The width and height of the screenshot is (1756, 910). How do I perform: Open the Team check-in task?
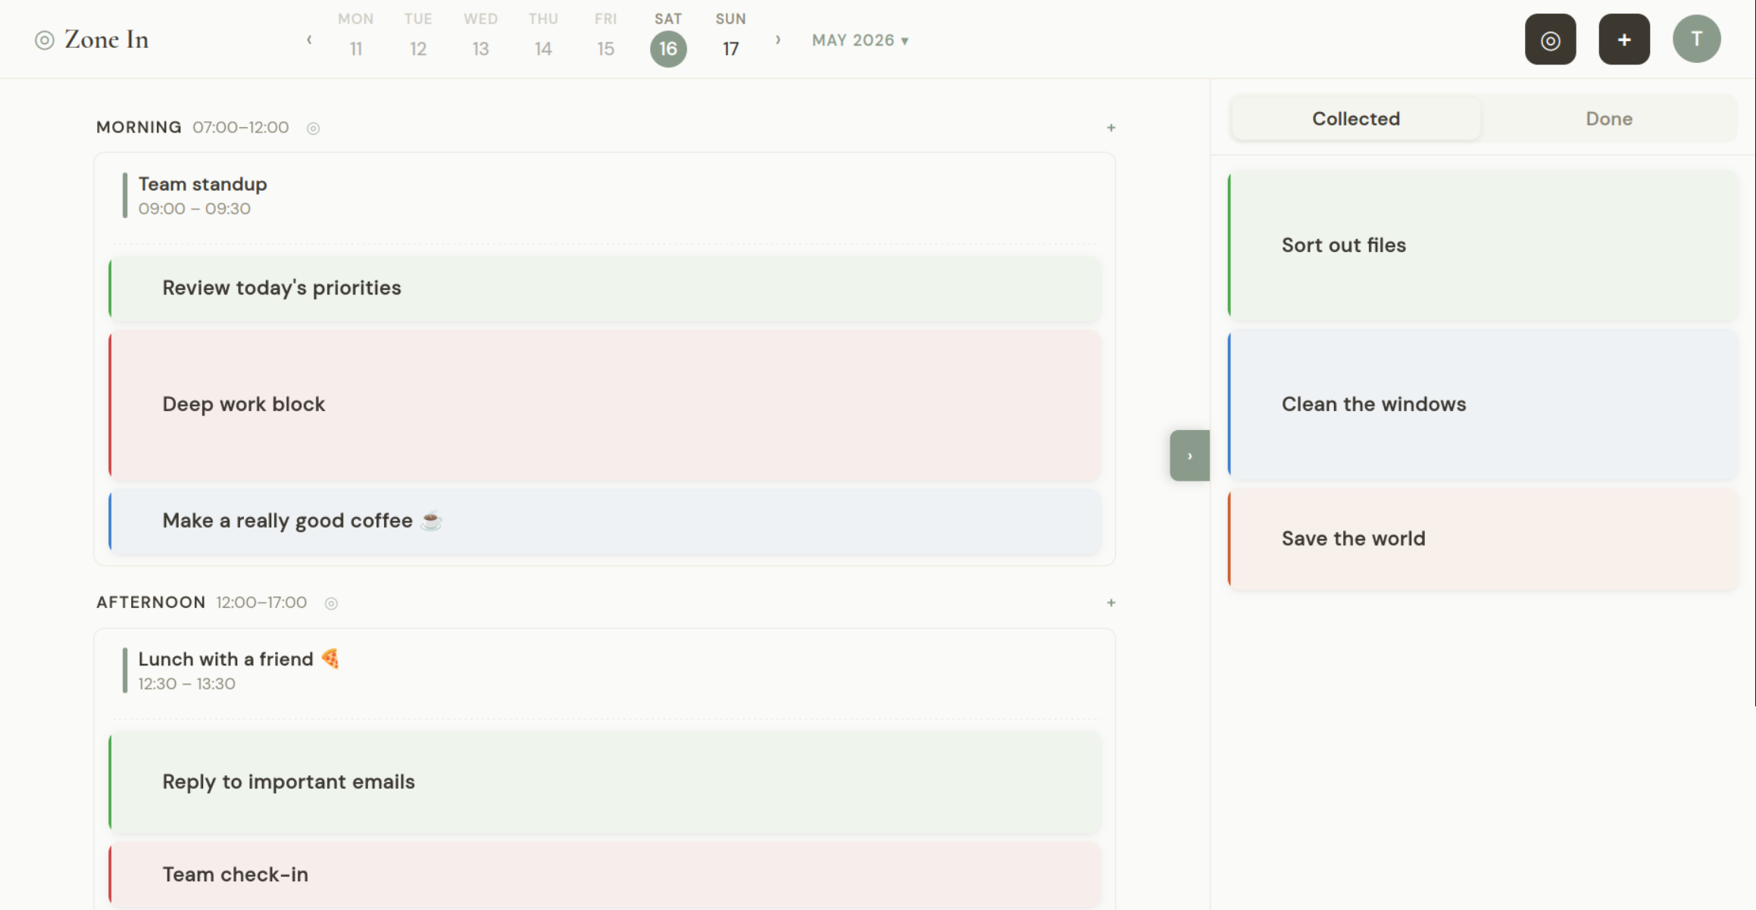605,874
